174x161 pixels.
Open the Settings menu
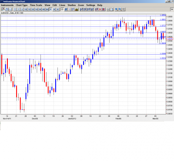(90, 5)
